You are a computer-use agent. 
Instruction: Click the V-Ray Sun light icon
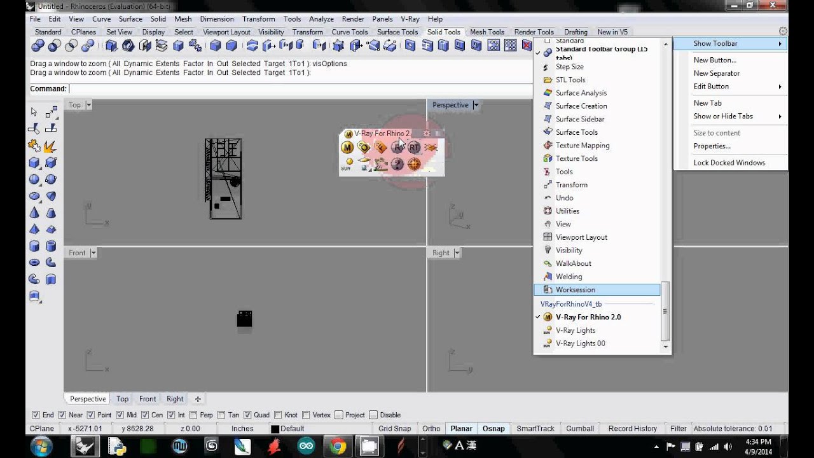[x=347, y=164]
